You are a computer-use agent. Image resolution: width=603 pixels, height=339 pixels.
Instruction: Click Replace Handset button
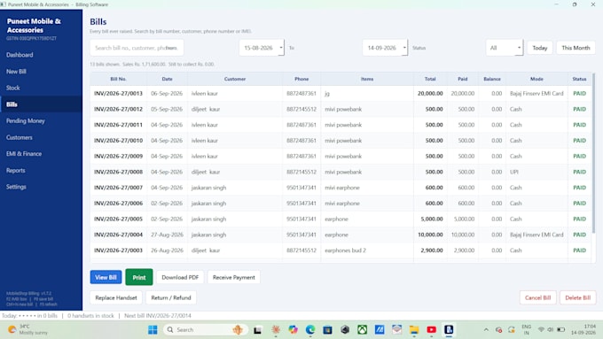click(116, 297)
